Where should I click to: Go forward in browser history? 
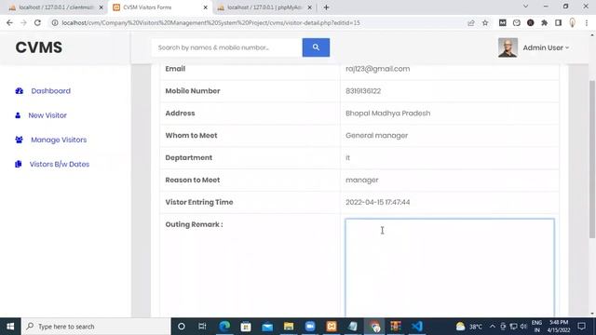click(23, 22)
